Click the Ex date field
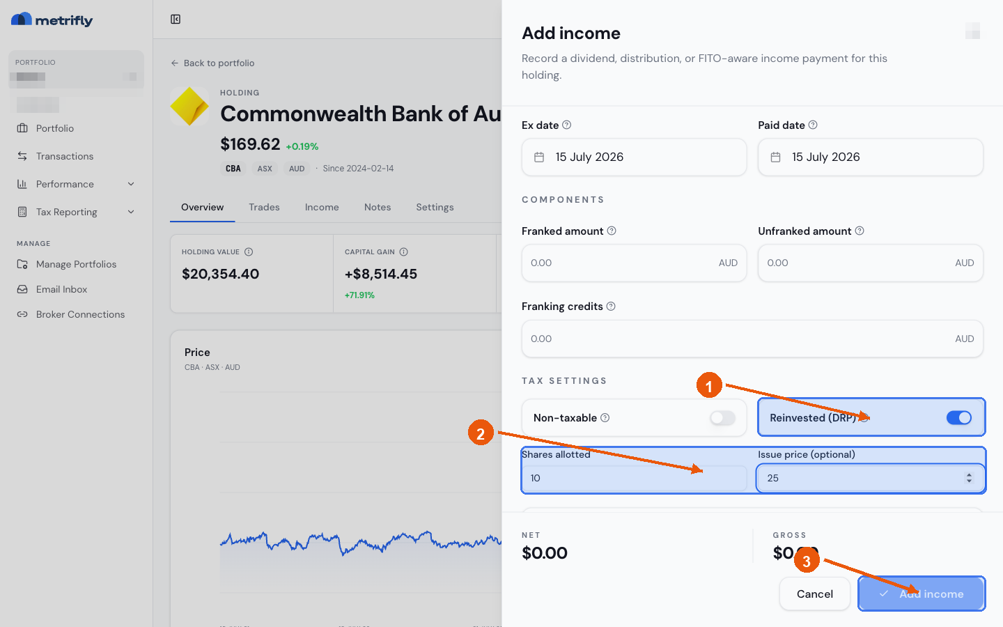This screenshot has width=1003, height=627. coord(634,157)
